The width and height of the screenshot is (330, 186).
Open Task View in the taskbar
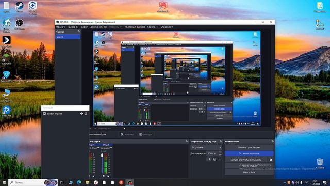(x=62, y=182)
